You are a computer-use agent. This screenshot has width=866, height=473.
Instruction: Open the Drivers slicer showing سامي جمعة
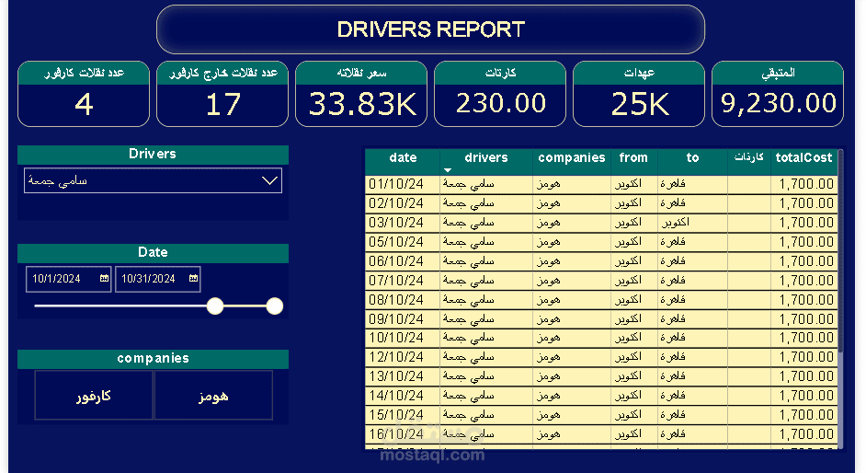coord(153,180)
